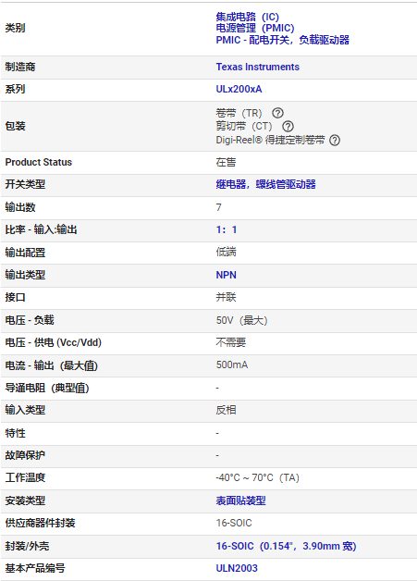Screen dimensions: 417x581
Task: Follow the 继电器，螺线管驱动器 switch type link
Action: [x=266, y=184]
